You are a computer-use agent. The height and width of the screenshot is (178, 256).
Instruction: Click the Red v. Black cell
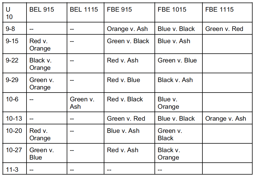click(x=125, y=99)
